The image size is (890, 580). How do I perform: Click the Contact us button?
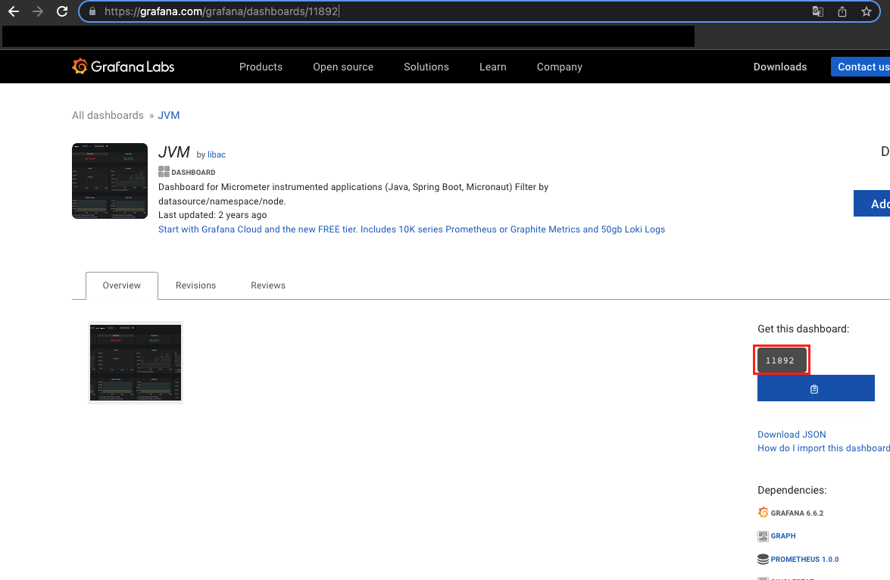point(860,67)
